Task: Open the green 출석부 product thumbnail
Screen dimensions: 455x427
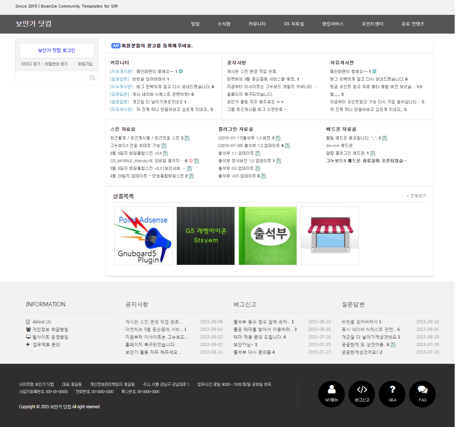Action: tap(268, 236)
